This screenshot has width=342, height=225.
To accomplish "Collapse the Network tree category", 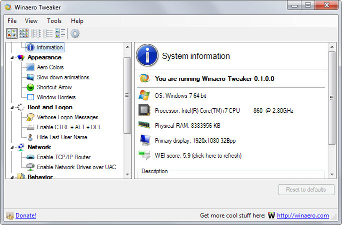I will (x=12, y=148).
